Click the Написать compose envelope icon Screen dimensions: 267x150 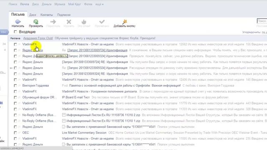coord(18,22)
